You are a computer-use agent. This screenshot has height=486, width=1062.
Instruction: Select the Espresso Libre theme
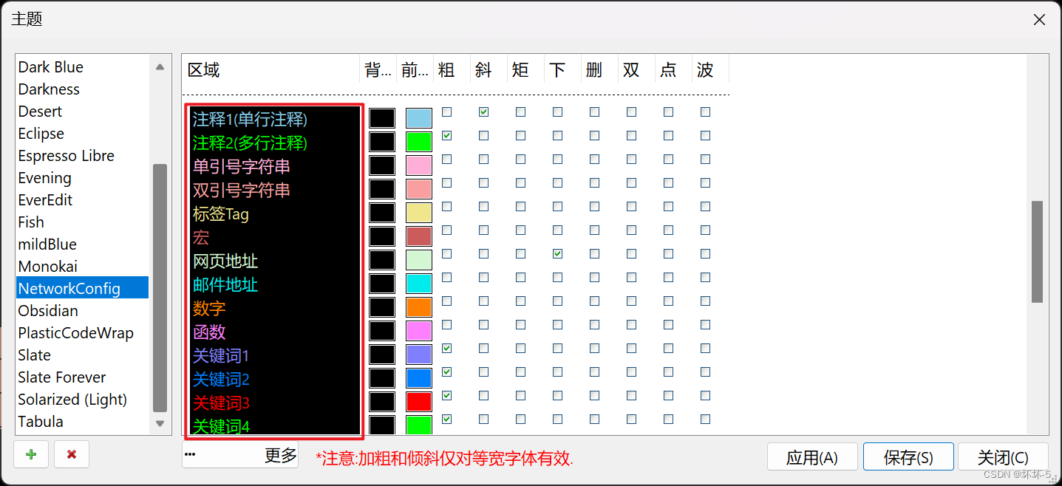tap(83, 156)
